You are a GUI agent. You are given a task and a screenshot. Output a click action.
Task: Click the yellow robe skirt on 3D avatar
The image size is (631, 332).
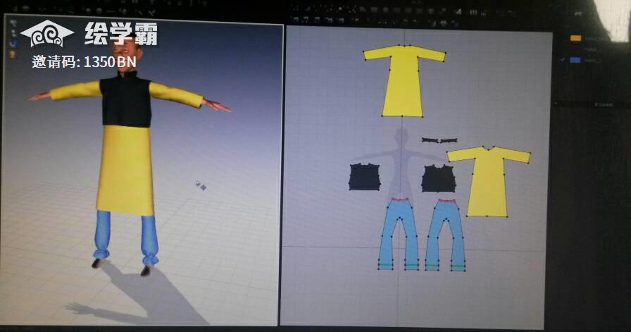[x=125, y=169]
